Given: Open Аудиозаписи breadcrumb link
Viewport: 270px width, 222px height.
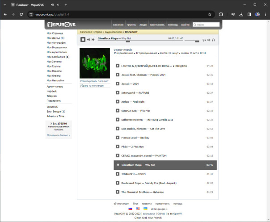Looking at the screenshot, I should pyautogui.click(x=113, y=32).
